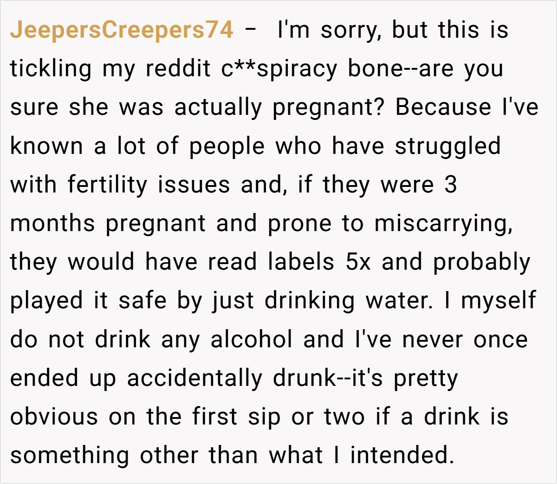This screenshot has height=484, width=557.
Task: Open the JeepersCreepers74 user profile link
Action: [122, 30]
